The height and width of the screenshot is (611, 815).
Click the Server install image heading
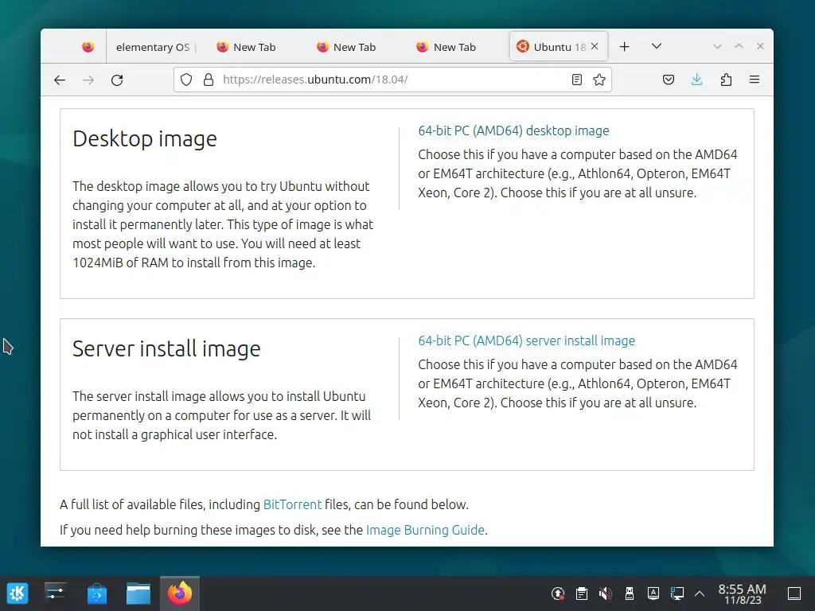(x=166, y=348)
